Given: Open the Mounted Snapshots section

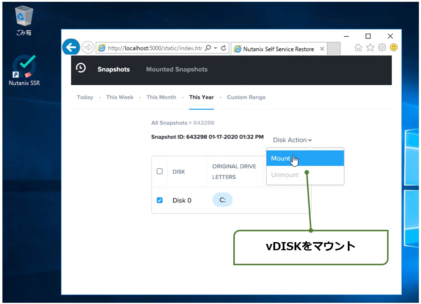Looking at the screenshot, I should [177, 69].
